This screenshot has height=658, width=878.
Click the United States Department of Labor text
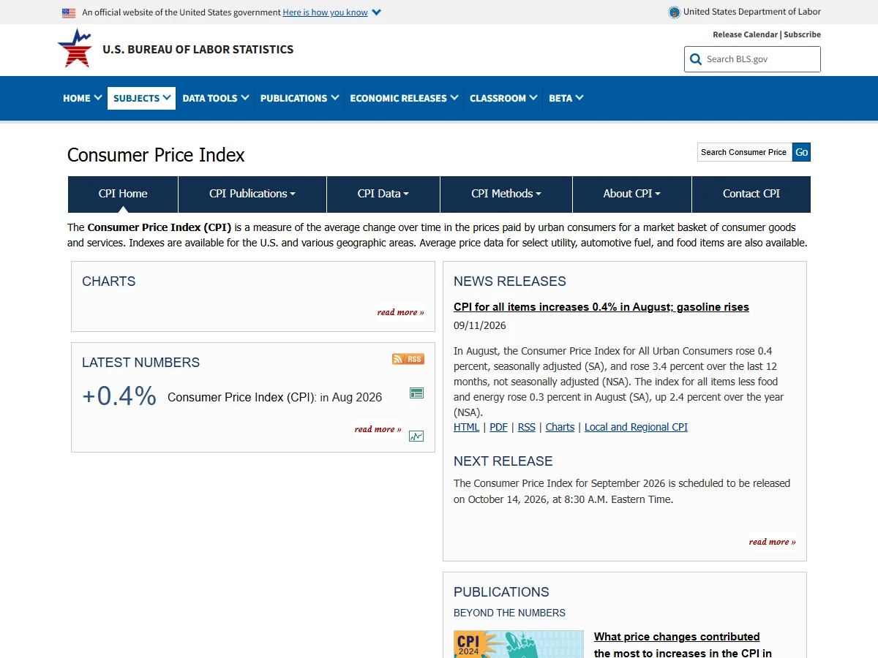tap(752, 12)
